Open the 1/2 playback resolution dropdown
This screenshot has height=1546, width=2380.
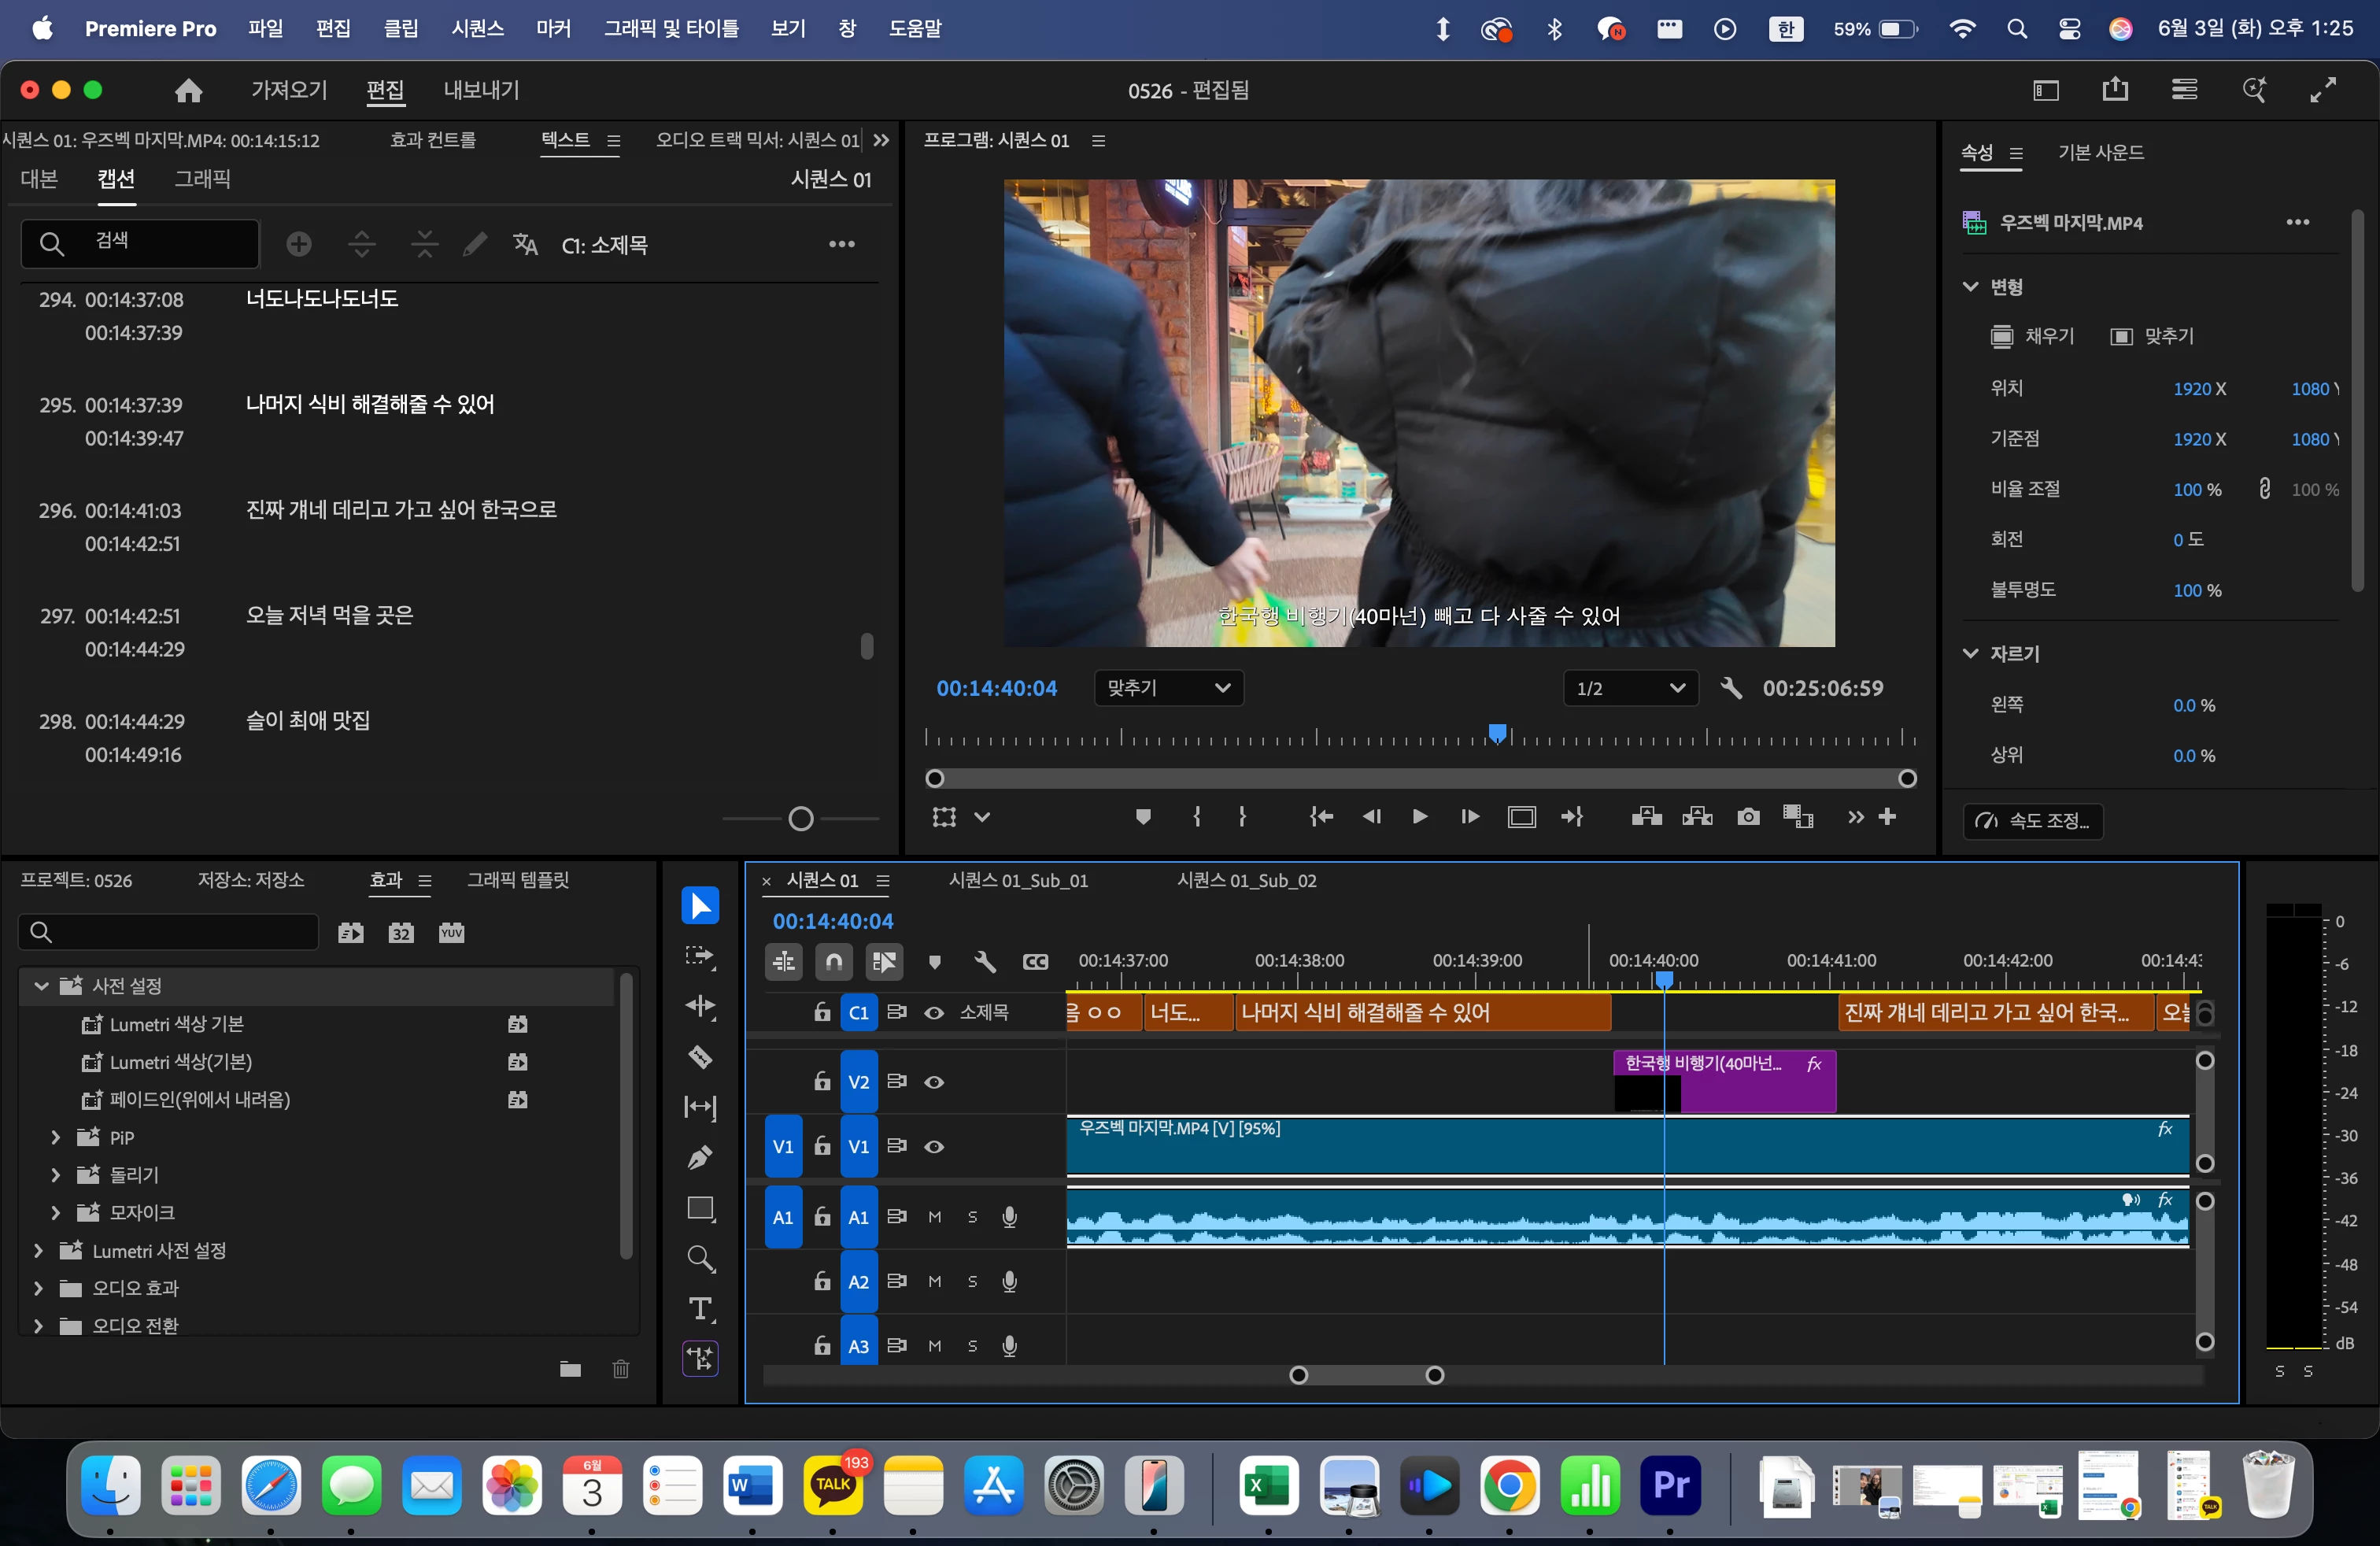(x=1630, y=688)
